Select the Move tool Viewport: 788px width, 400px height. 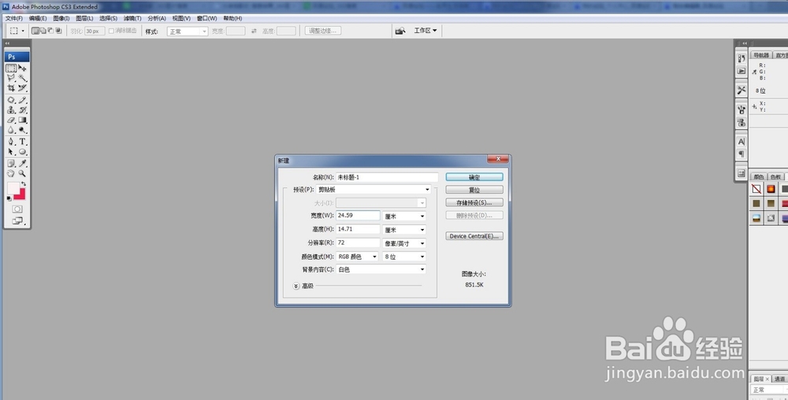(x=23, y=68)
